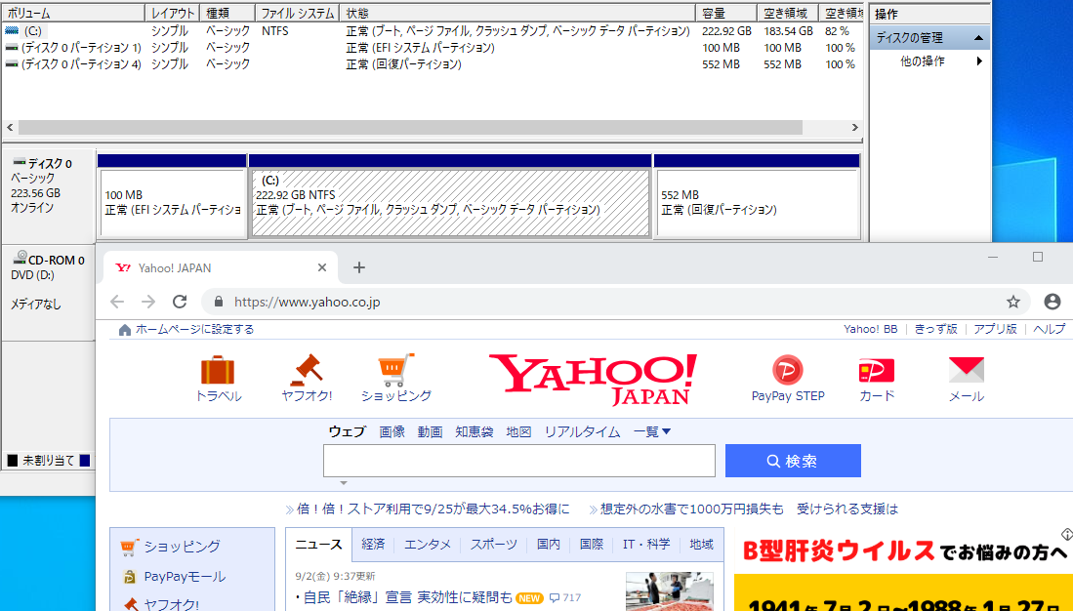Switch to the ニュース tab
The height and width of the screenshot is (611, 1073).
[318, 545]
